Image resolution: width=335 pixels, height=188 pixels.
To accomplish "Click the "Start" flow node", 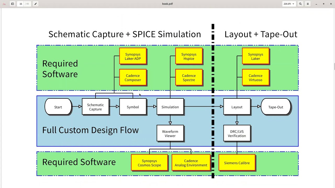I will click(x=58, y=107).
